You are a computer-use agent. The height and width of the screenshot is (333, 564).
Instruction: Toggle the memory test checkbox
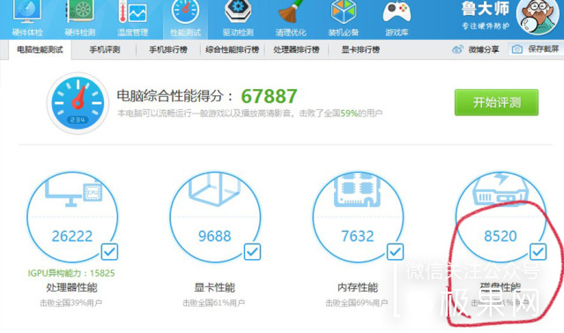point(395,252)
